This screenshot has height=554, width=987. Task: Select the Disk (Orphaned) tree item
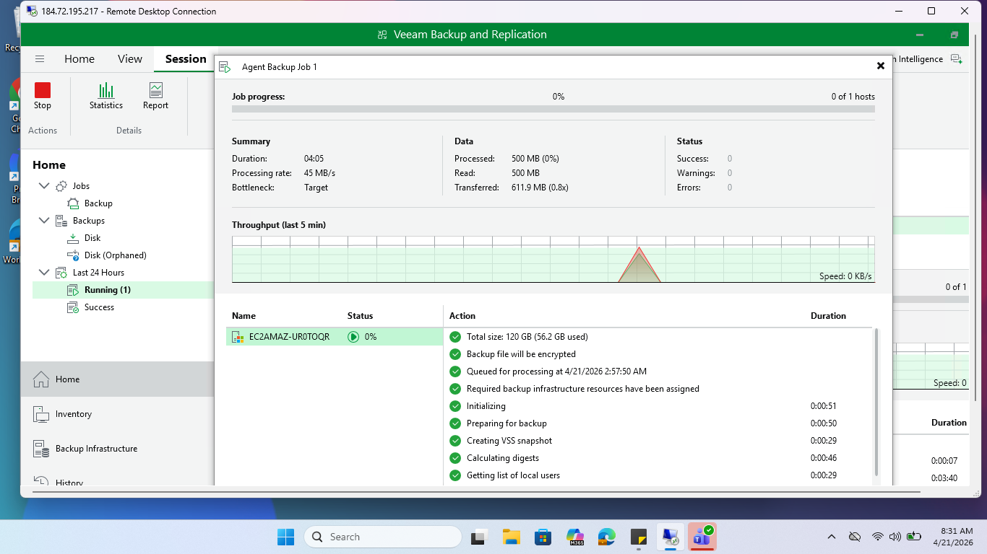click(x=116, y=255)
